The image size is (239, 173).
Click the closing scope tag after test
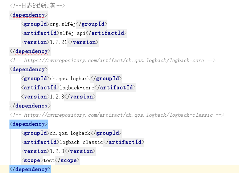coord(67,160)
